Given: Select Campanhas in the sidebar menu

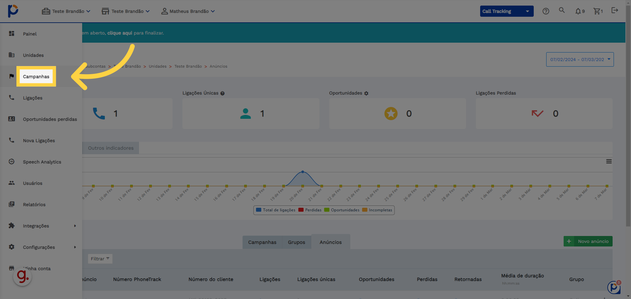Looking at the screenshot, I should (36, 76).
